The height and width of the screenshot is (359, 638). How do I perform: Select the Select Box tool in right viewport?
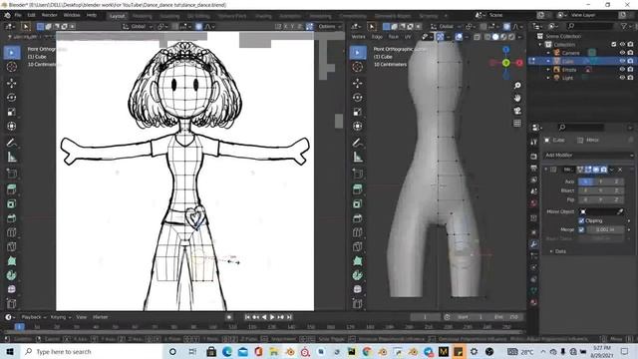pyautogui.click(x=358, y=52)
